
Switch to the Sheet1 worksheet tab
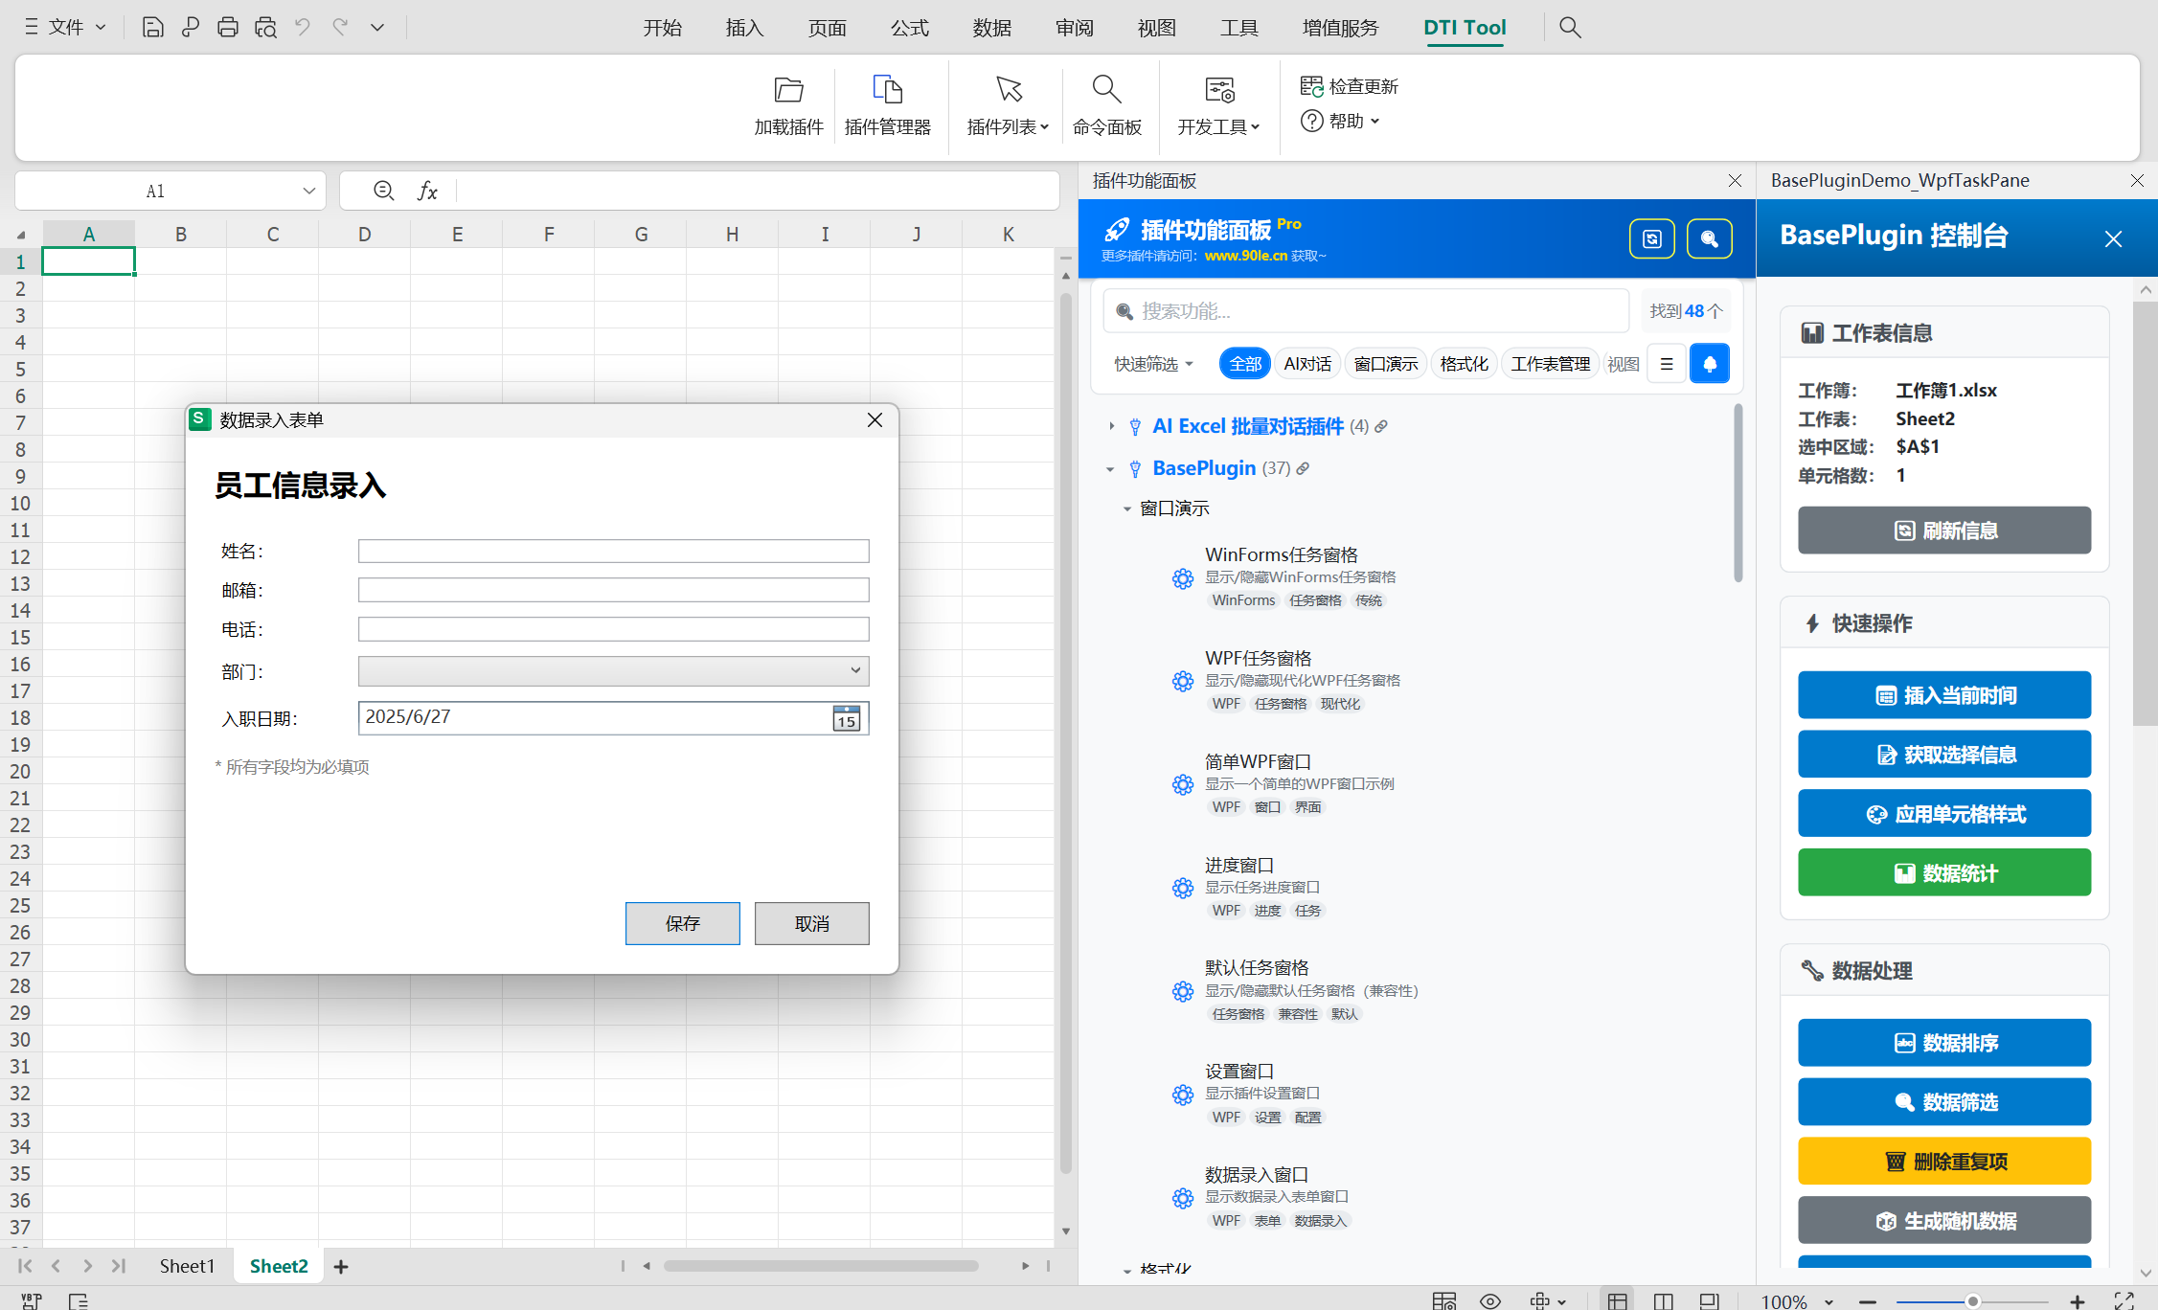(x=187, y=1266)
